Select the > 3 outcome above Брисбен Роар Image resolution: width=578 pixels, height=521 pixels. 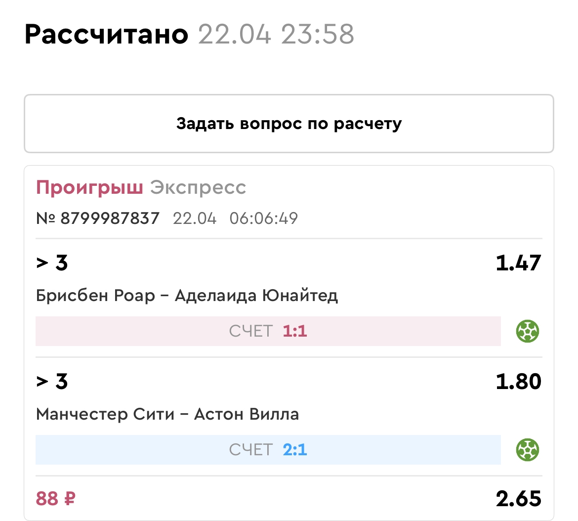(52, 263)
